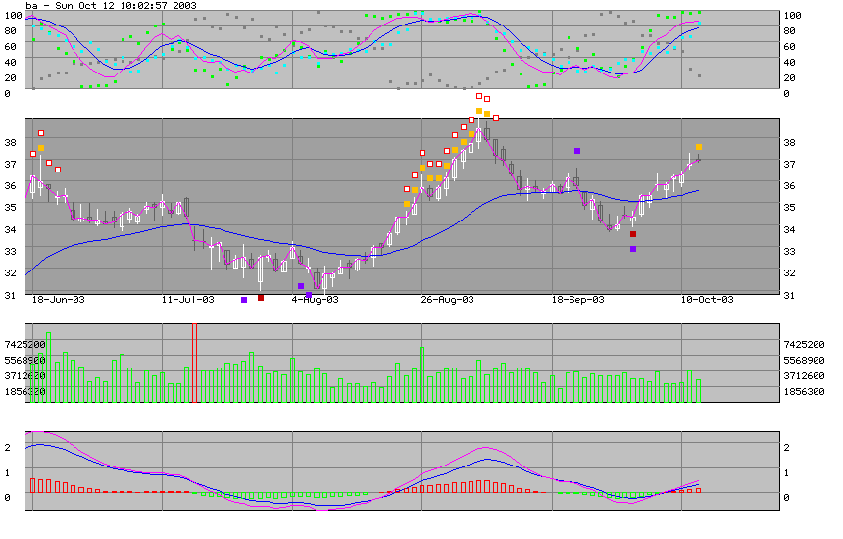Select the orange signal marker at 10-Oct-03
The image size is (843, 539).
click(698, 147)
